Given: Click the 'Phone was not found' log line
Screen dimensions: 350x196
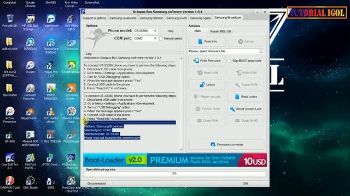Looking at the screenshot, I should [x=112, y=138].
